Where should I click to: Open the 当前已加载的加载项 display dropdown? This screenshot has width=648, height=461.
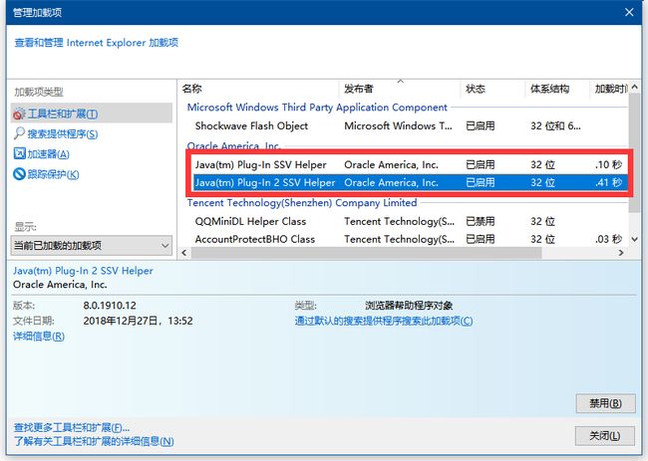(x=91, y=246)
